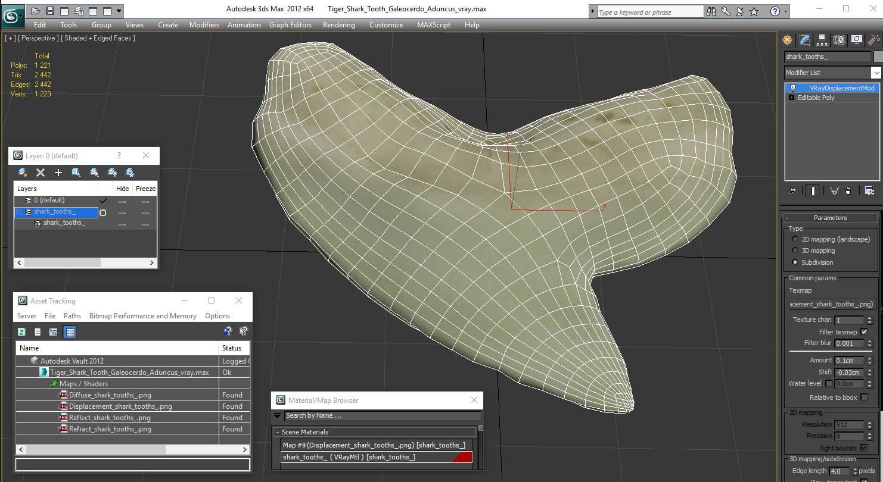Toggle Filter texmap checkbox
The height and width of the screenshot is (482, 883).
[x=864, y=332]
